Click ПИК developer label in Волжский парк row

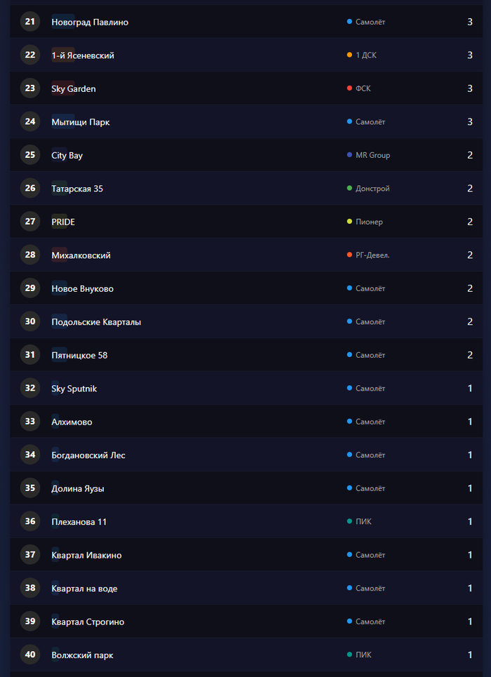363,655
